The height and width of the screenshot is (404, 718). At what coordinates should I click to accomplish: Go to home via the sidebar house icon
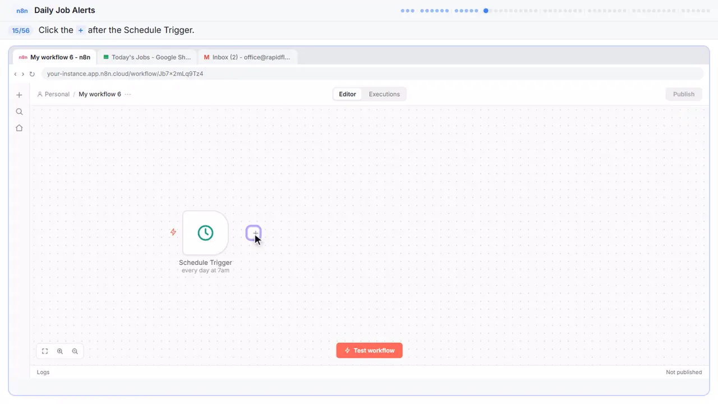coord(19,128)
